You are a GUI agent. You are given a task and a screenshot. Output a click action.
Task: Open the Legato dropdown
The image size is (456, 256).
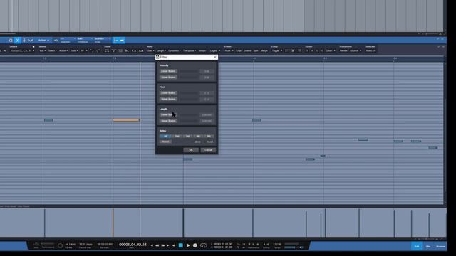215,50
